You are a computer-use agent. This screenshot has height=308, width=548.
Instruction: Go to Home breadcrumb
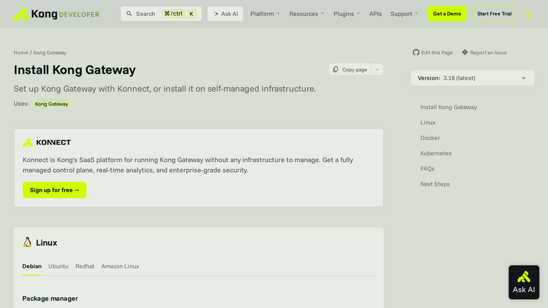tap(20, 53)
